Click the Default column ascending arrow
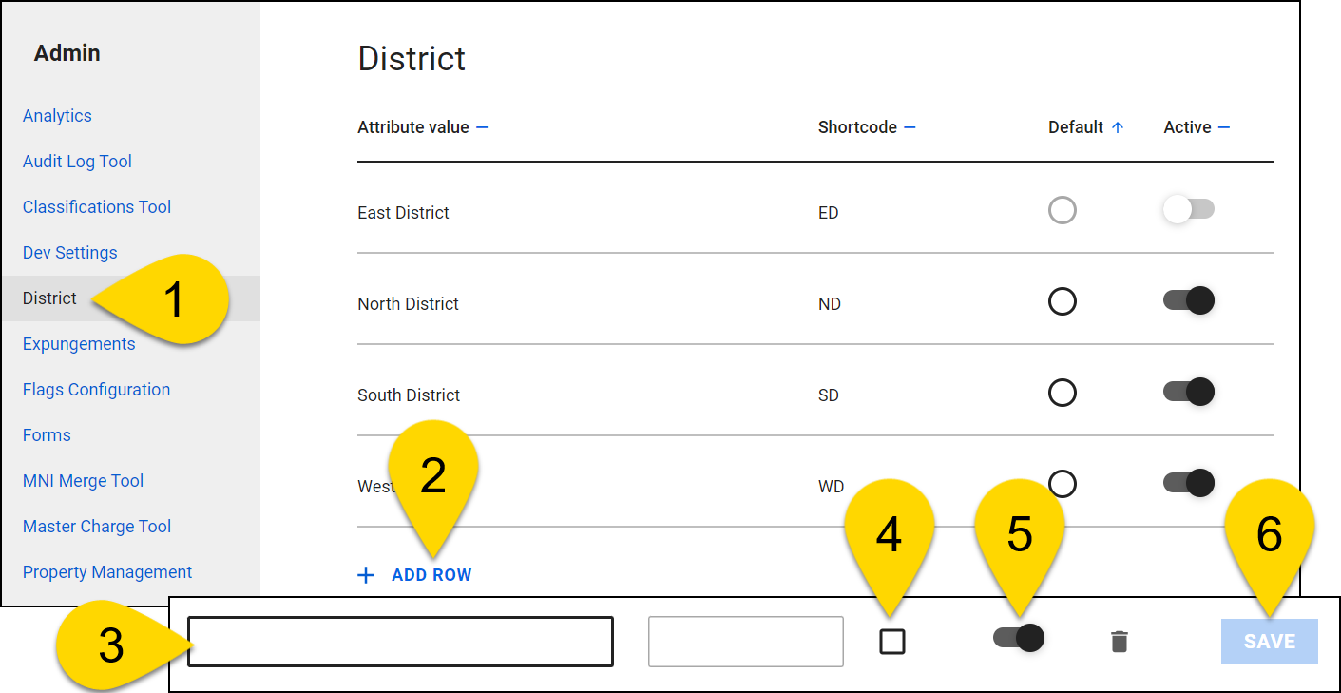Screen dimensions: 1341x693 tap(1118, 127)
